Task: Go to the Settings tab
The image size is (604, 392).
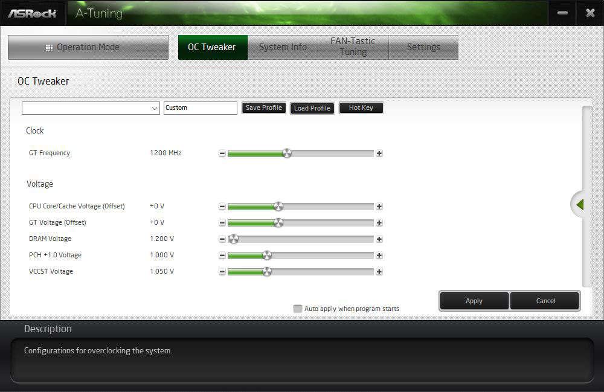Action: (x=423, y=47)
